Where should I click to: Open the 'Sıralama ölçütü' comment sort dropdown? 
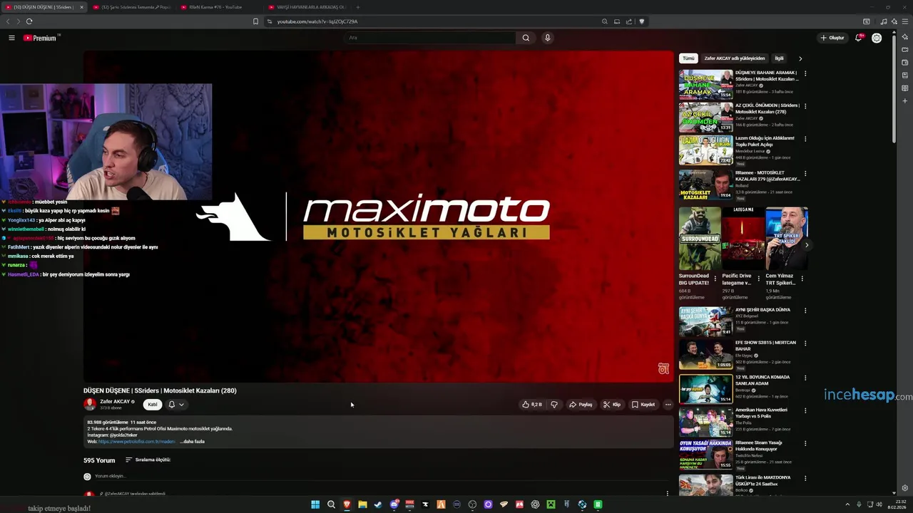click(x=148, y=460)
